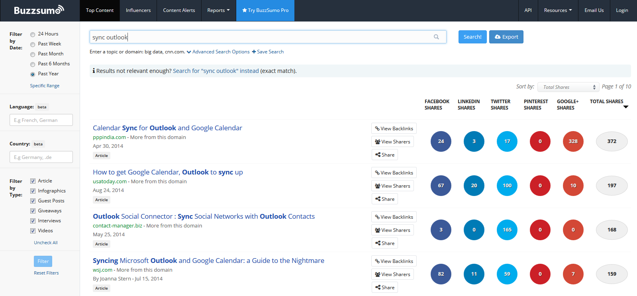Uncheck the Guest Posts type checkbox
Viewport: 637px width, 296px height.
pos(33,201)
